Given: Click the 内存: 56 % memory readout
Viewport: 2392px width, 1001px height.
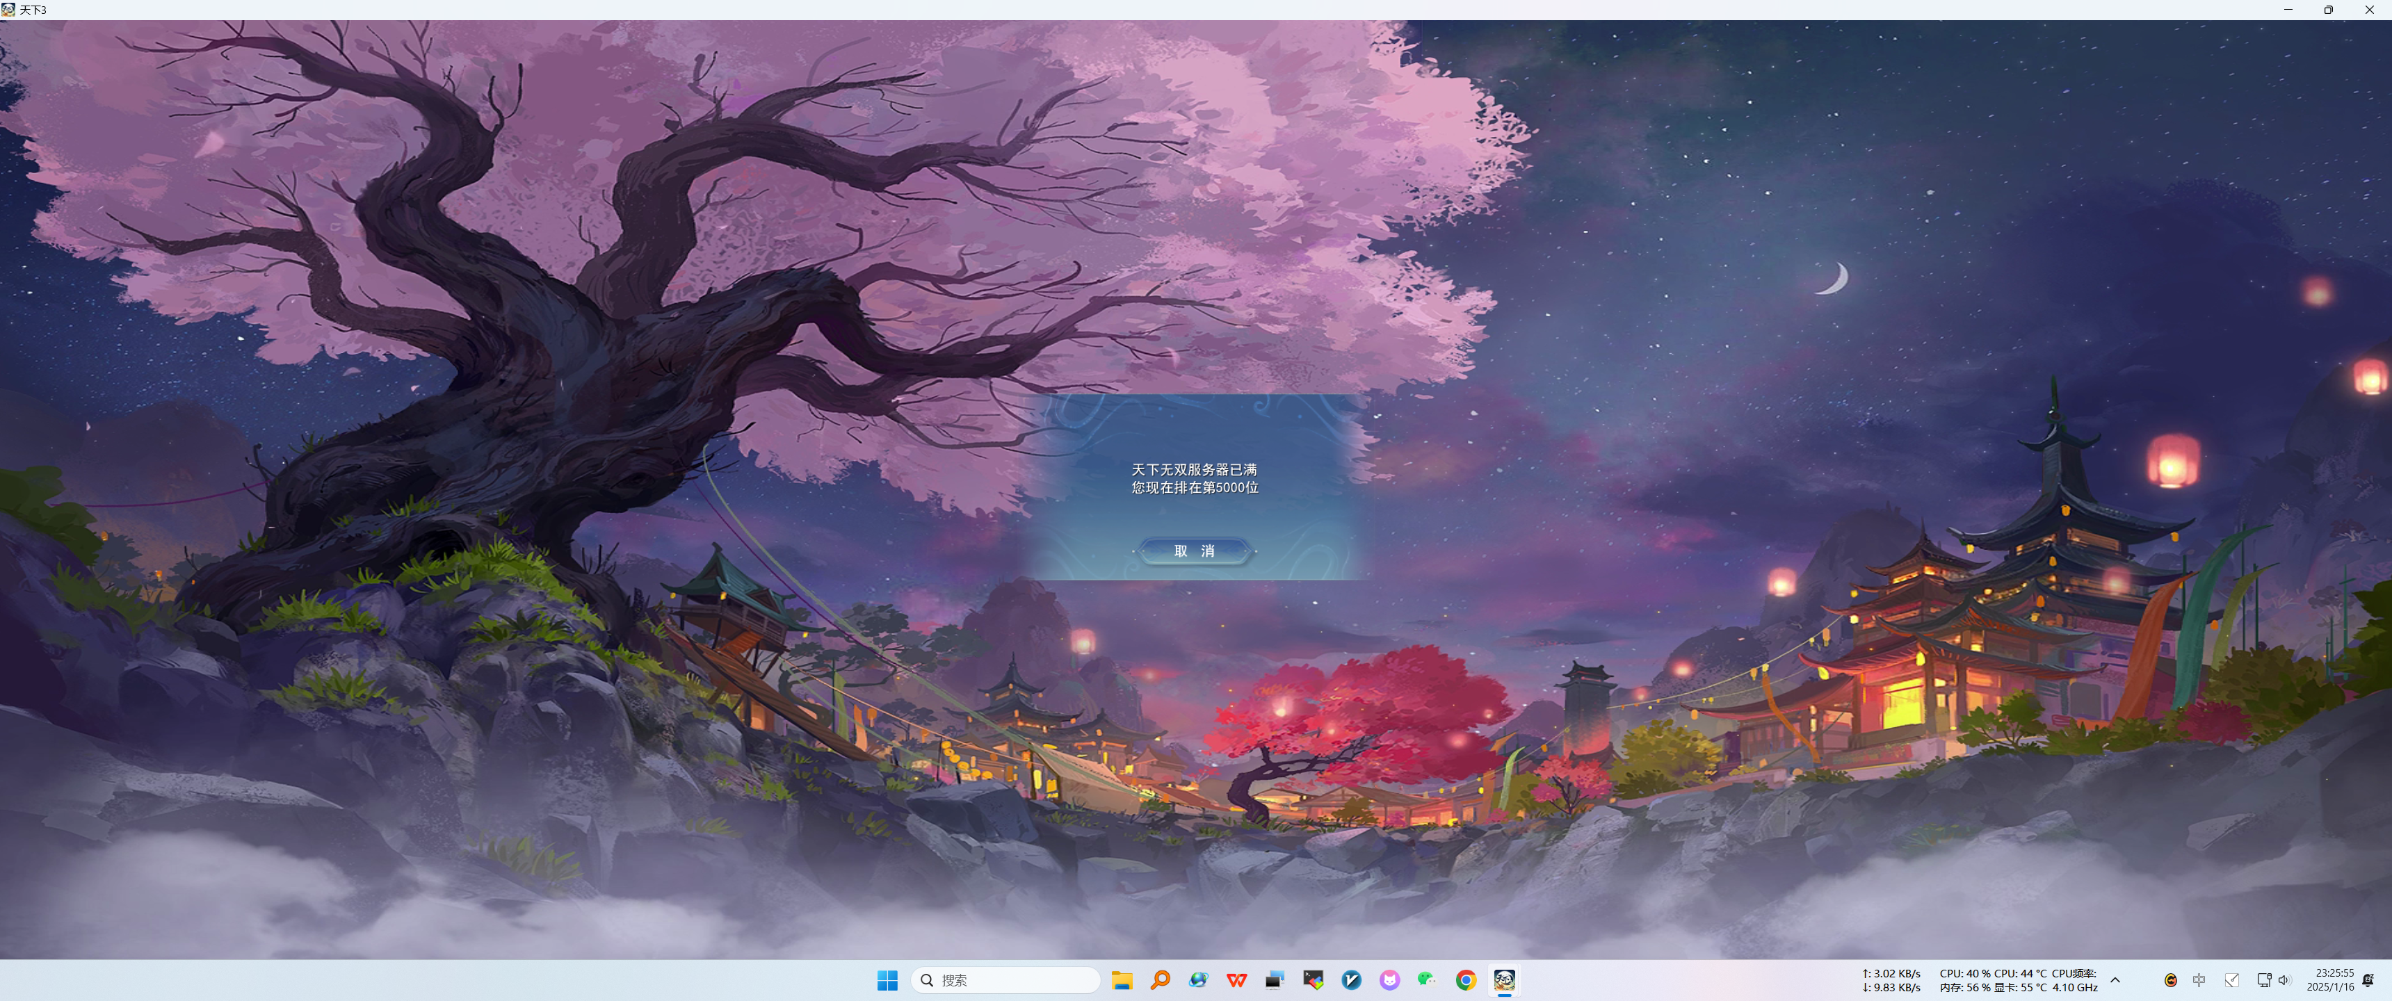Looking at the screenshot, I should point(1965,987).
